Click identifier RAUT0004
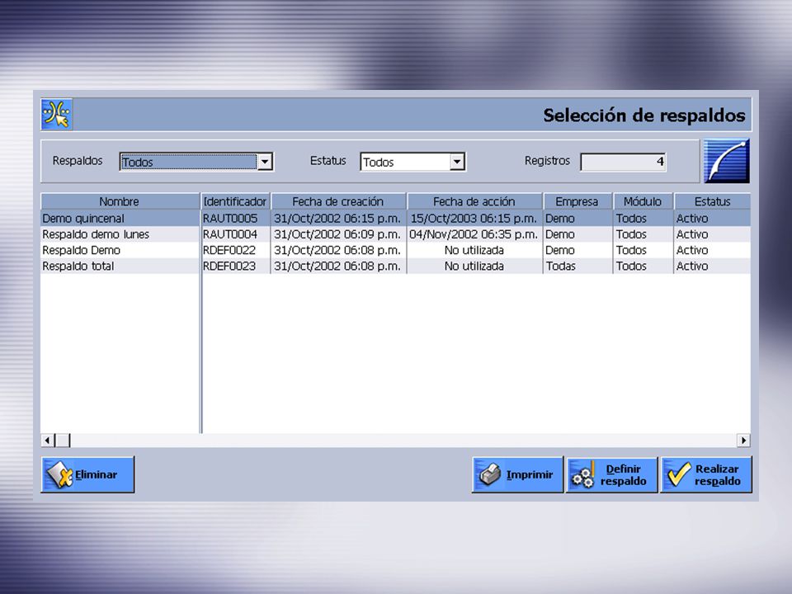The image size is (792, 594). tap(230, 234)
